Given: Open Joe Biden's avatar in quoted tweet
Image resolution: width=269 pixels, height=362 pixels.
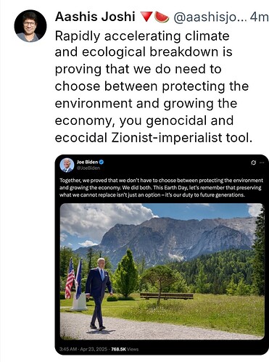Looking at the screenshot, I should point(67,165).
